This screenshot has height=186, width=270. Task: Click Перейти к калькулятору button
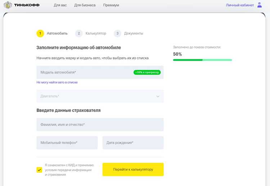[x=133, y=169]
